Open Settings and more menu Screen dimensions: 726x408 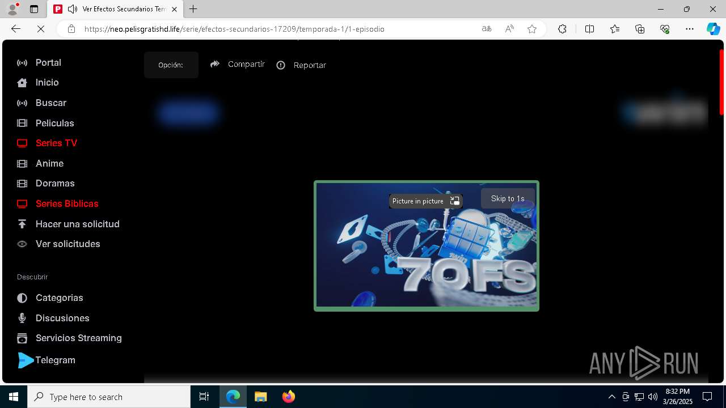[690, 29]
